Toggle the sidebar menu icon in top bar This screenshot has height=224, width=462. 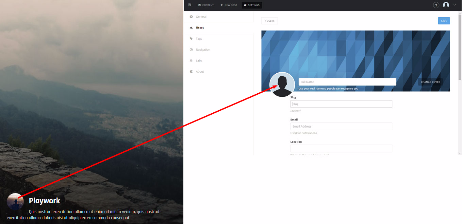[x=190, y=5]
